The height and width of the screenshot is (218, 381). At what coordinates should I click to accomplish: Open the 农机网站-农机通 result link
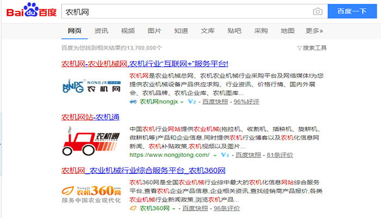pyautogui.click(x=90, y=117)
